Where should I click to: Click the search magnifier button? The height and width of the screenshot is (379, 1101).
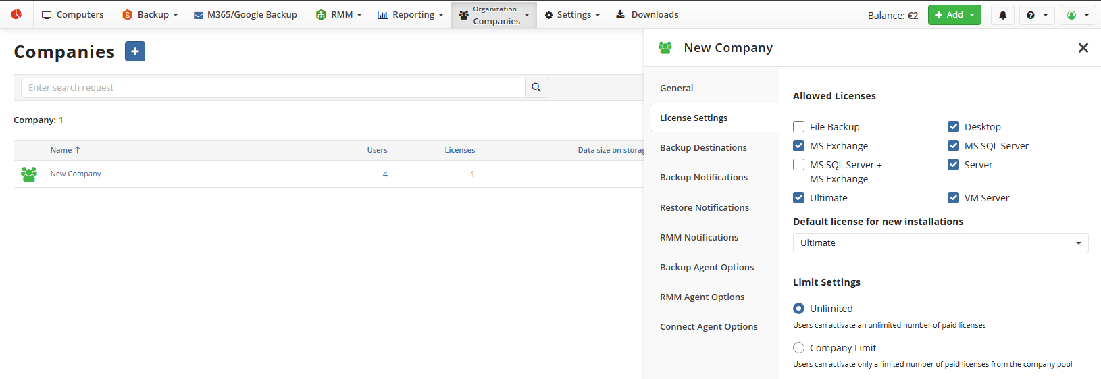[x=536, y=87]
